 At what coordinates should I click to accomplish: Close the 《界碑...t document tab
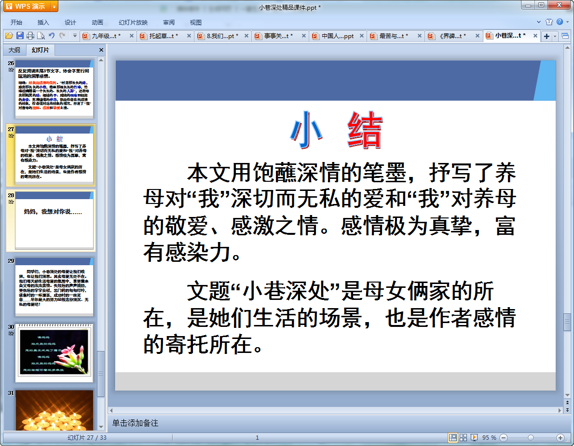click(478, 36)
